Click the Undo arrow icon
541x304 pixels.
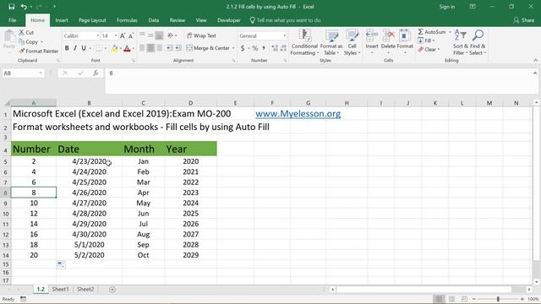tap(24, 7)
